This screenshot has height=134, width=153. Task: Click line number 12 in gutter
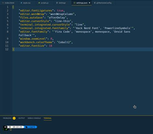tap(7, 49)
